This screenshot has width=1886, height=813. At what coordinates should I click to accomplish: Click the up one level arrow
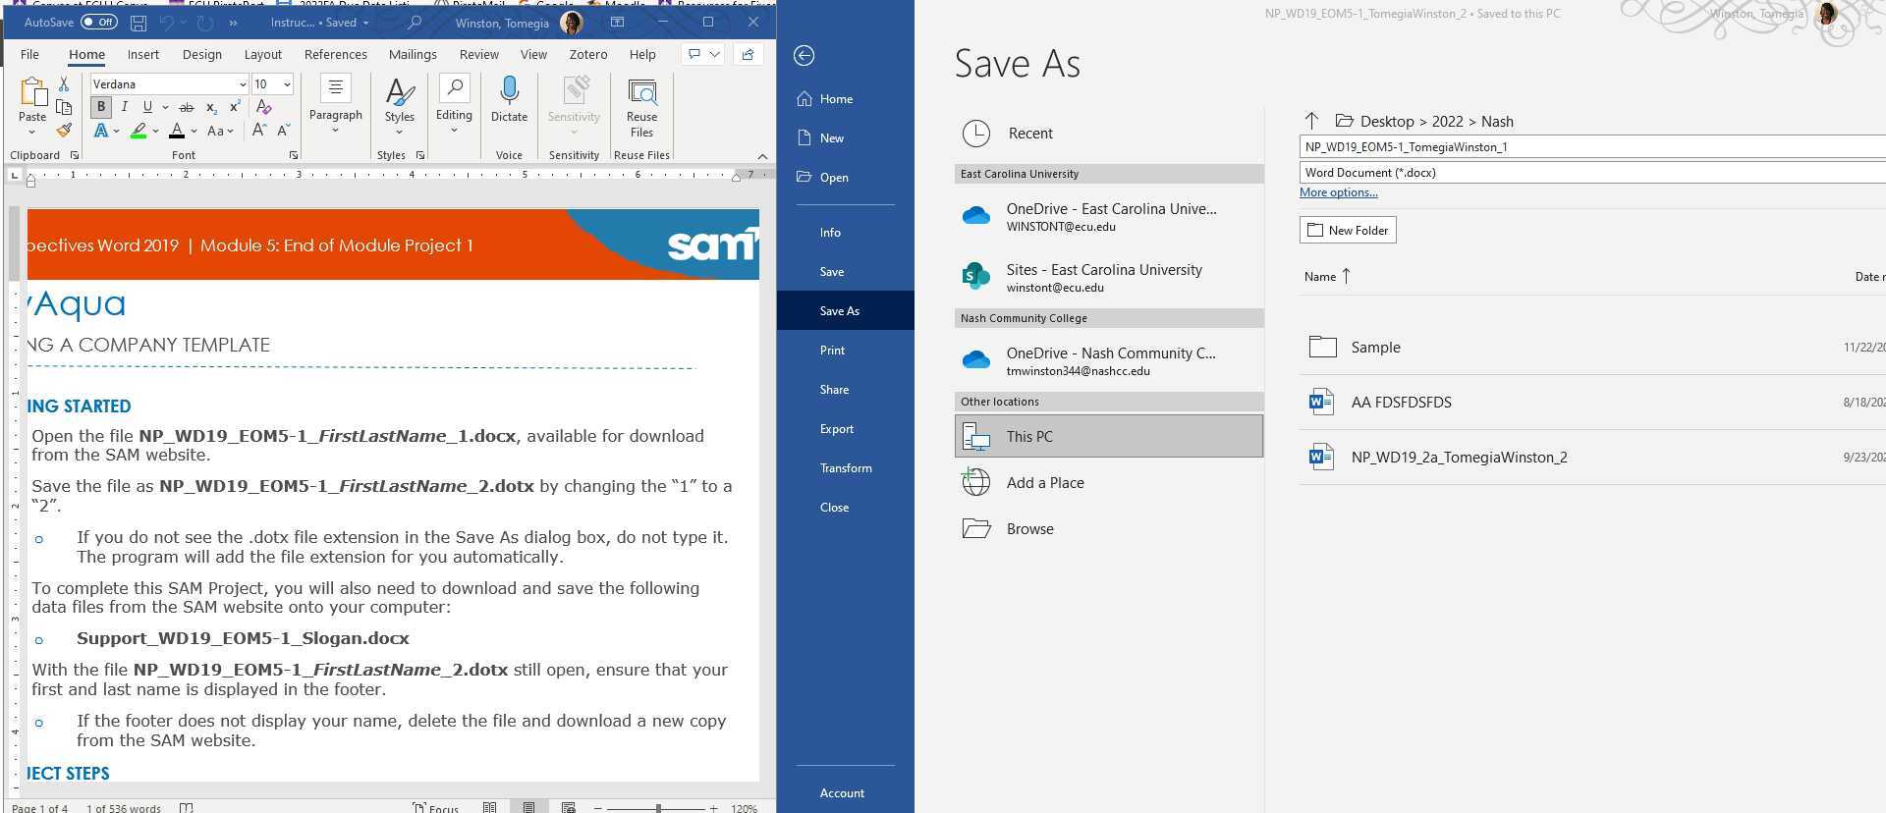[1311, 121]
